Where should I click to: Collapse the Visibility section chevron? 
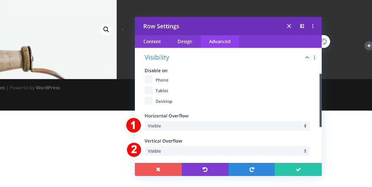tap(307, 58)
